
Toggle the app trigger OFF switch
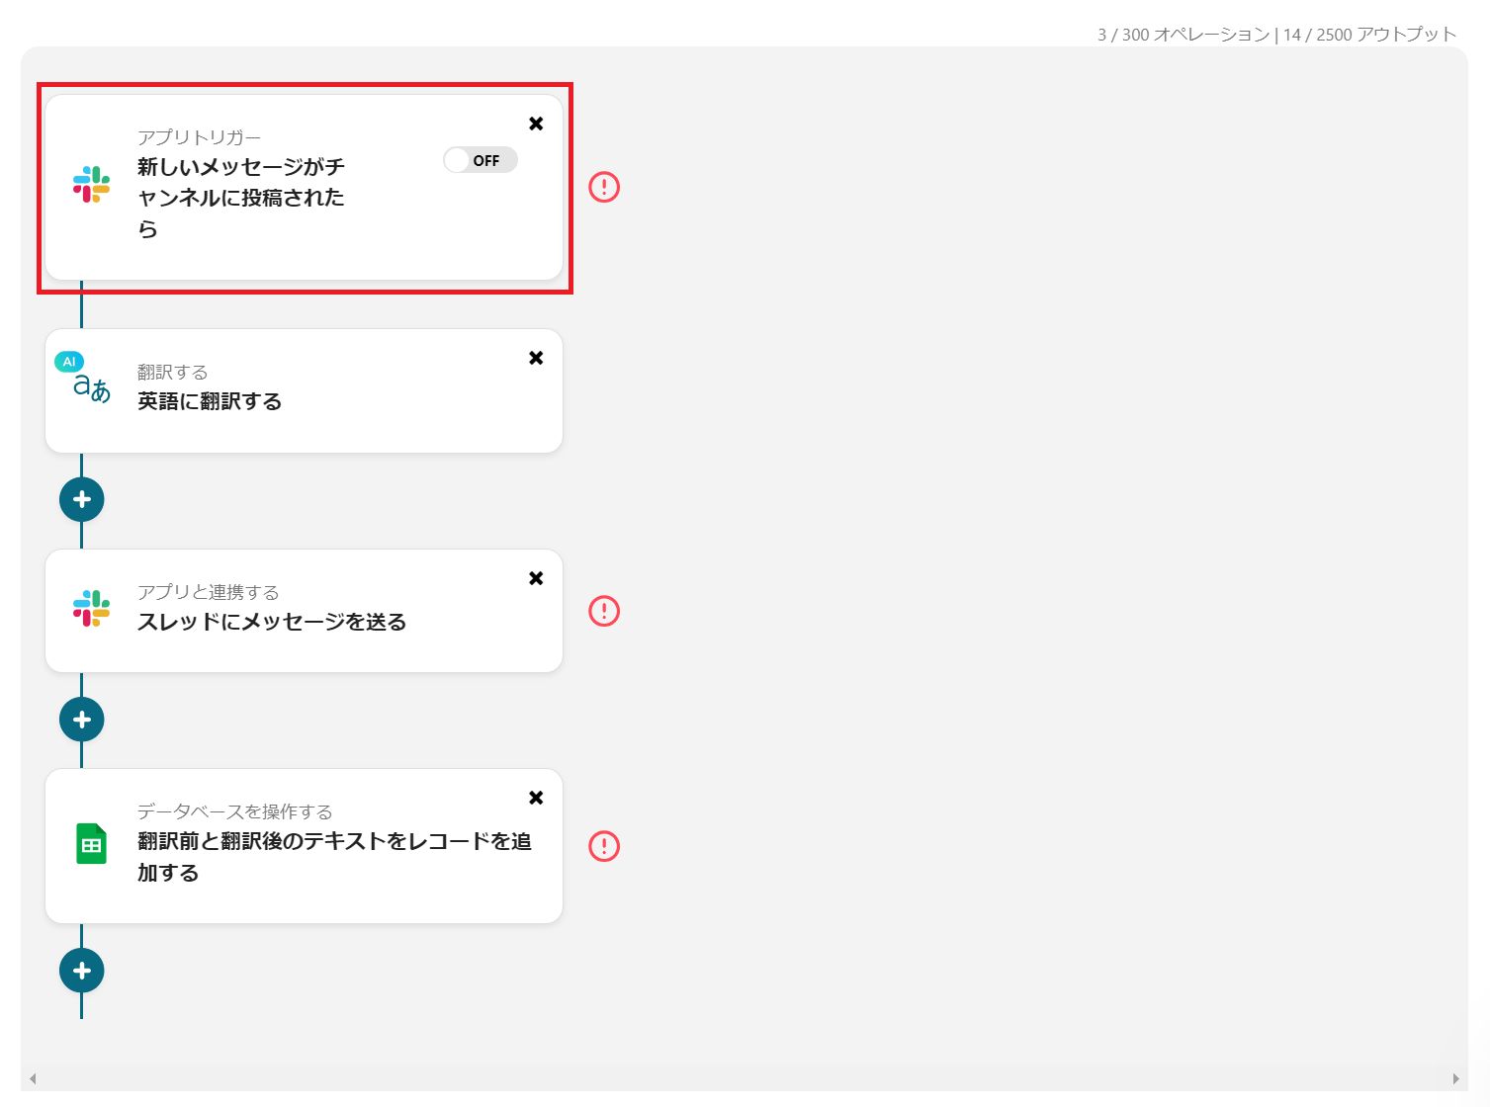click(x=481, y=160)
